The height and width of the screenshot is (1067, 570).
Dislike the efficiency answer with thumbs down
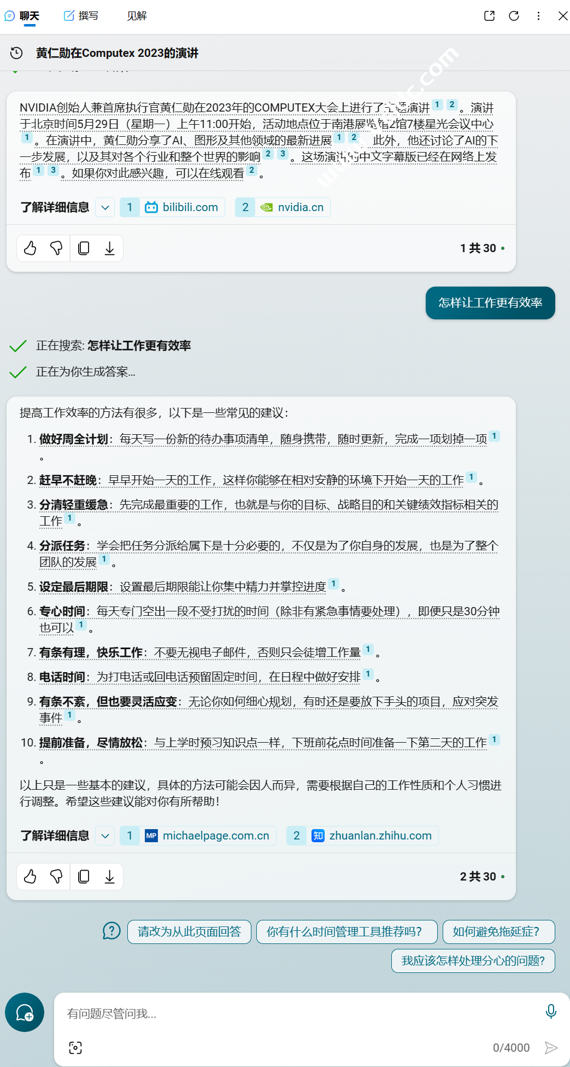click(56, 877)
